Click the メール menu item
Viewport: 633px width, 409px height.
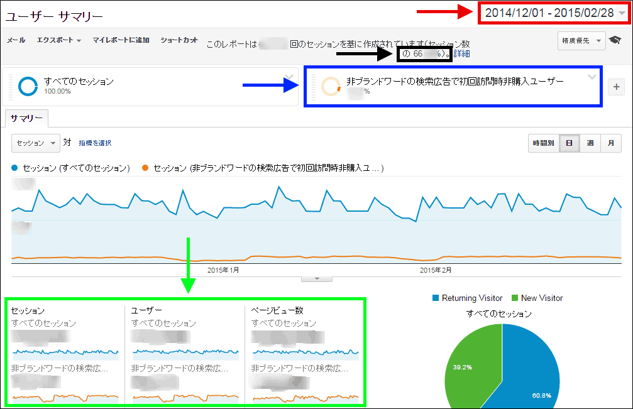16,41
